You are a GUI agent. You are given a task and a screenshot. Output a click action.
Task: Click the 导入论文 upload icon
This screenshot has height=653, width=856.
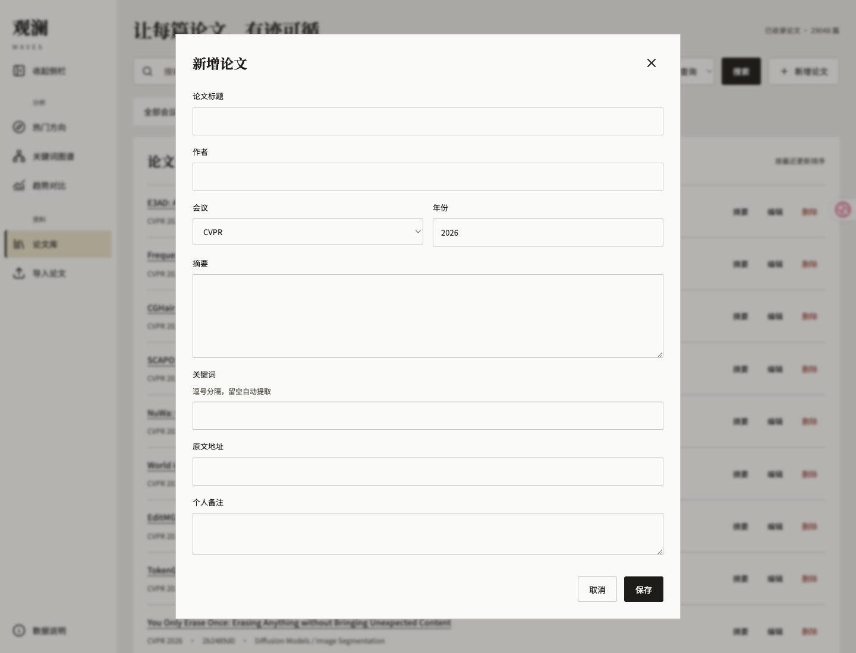pos(19,273)
